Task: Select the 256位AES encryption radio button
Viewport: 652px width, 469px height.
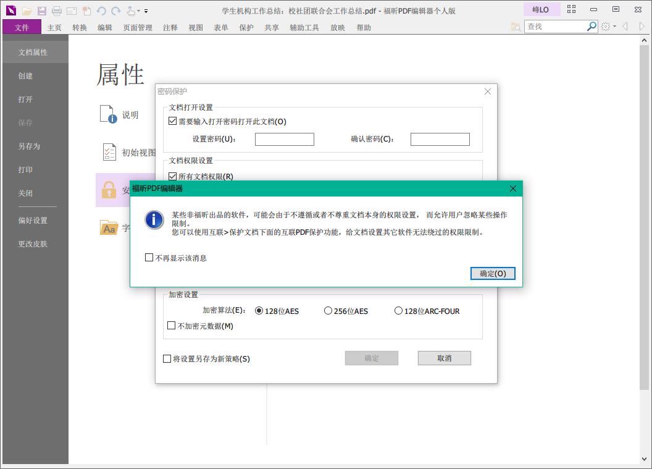Action: point(328,311)
